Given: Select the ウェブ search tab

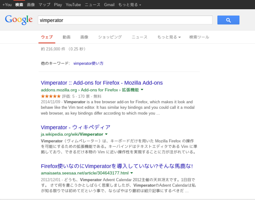Looking at the screenshot, I should 47,37.
